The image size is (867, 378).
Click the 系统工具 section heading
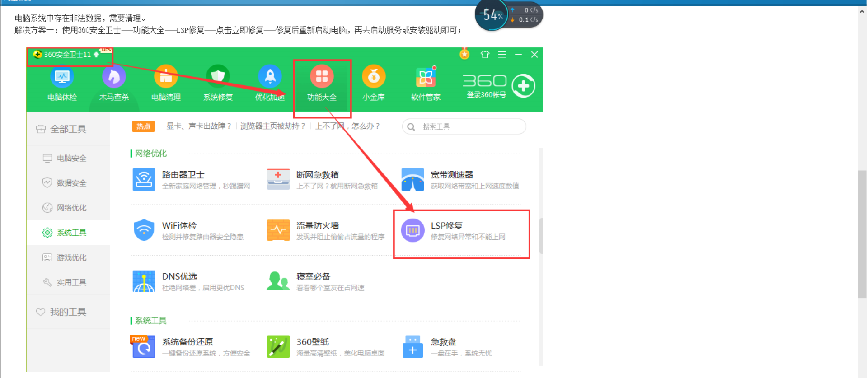point(150,321)
